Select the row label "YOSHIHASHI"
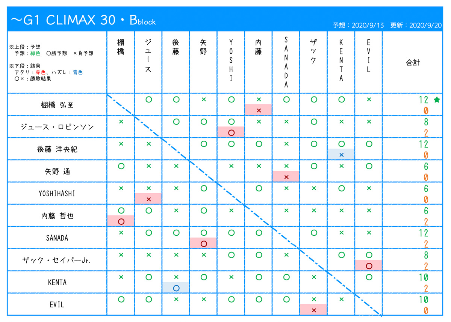The width and height of the screenshot is (451, 322). tap(57, 194)
